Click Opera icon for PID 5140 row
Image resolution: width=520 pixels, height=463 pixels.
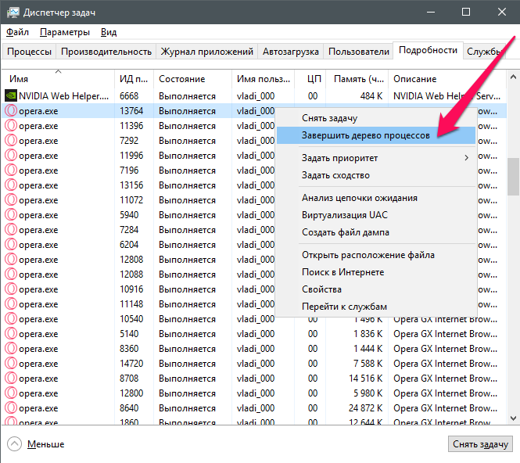pos(11,334)
